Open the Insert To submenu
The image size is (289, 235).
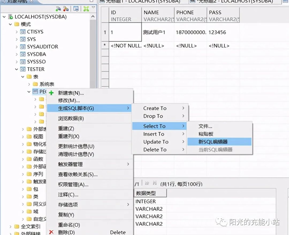coord(159,134)
